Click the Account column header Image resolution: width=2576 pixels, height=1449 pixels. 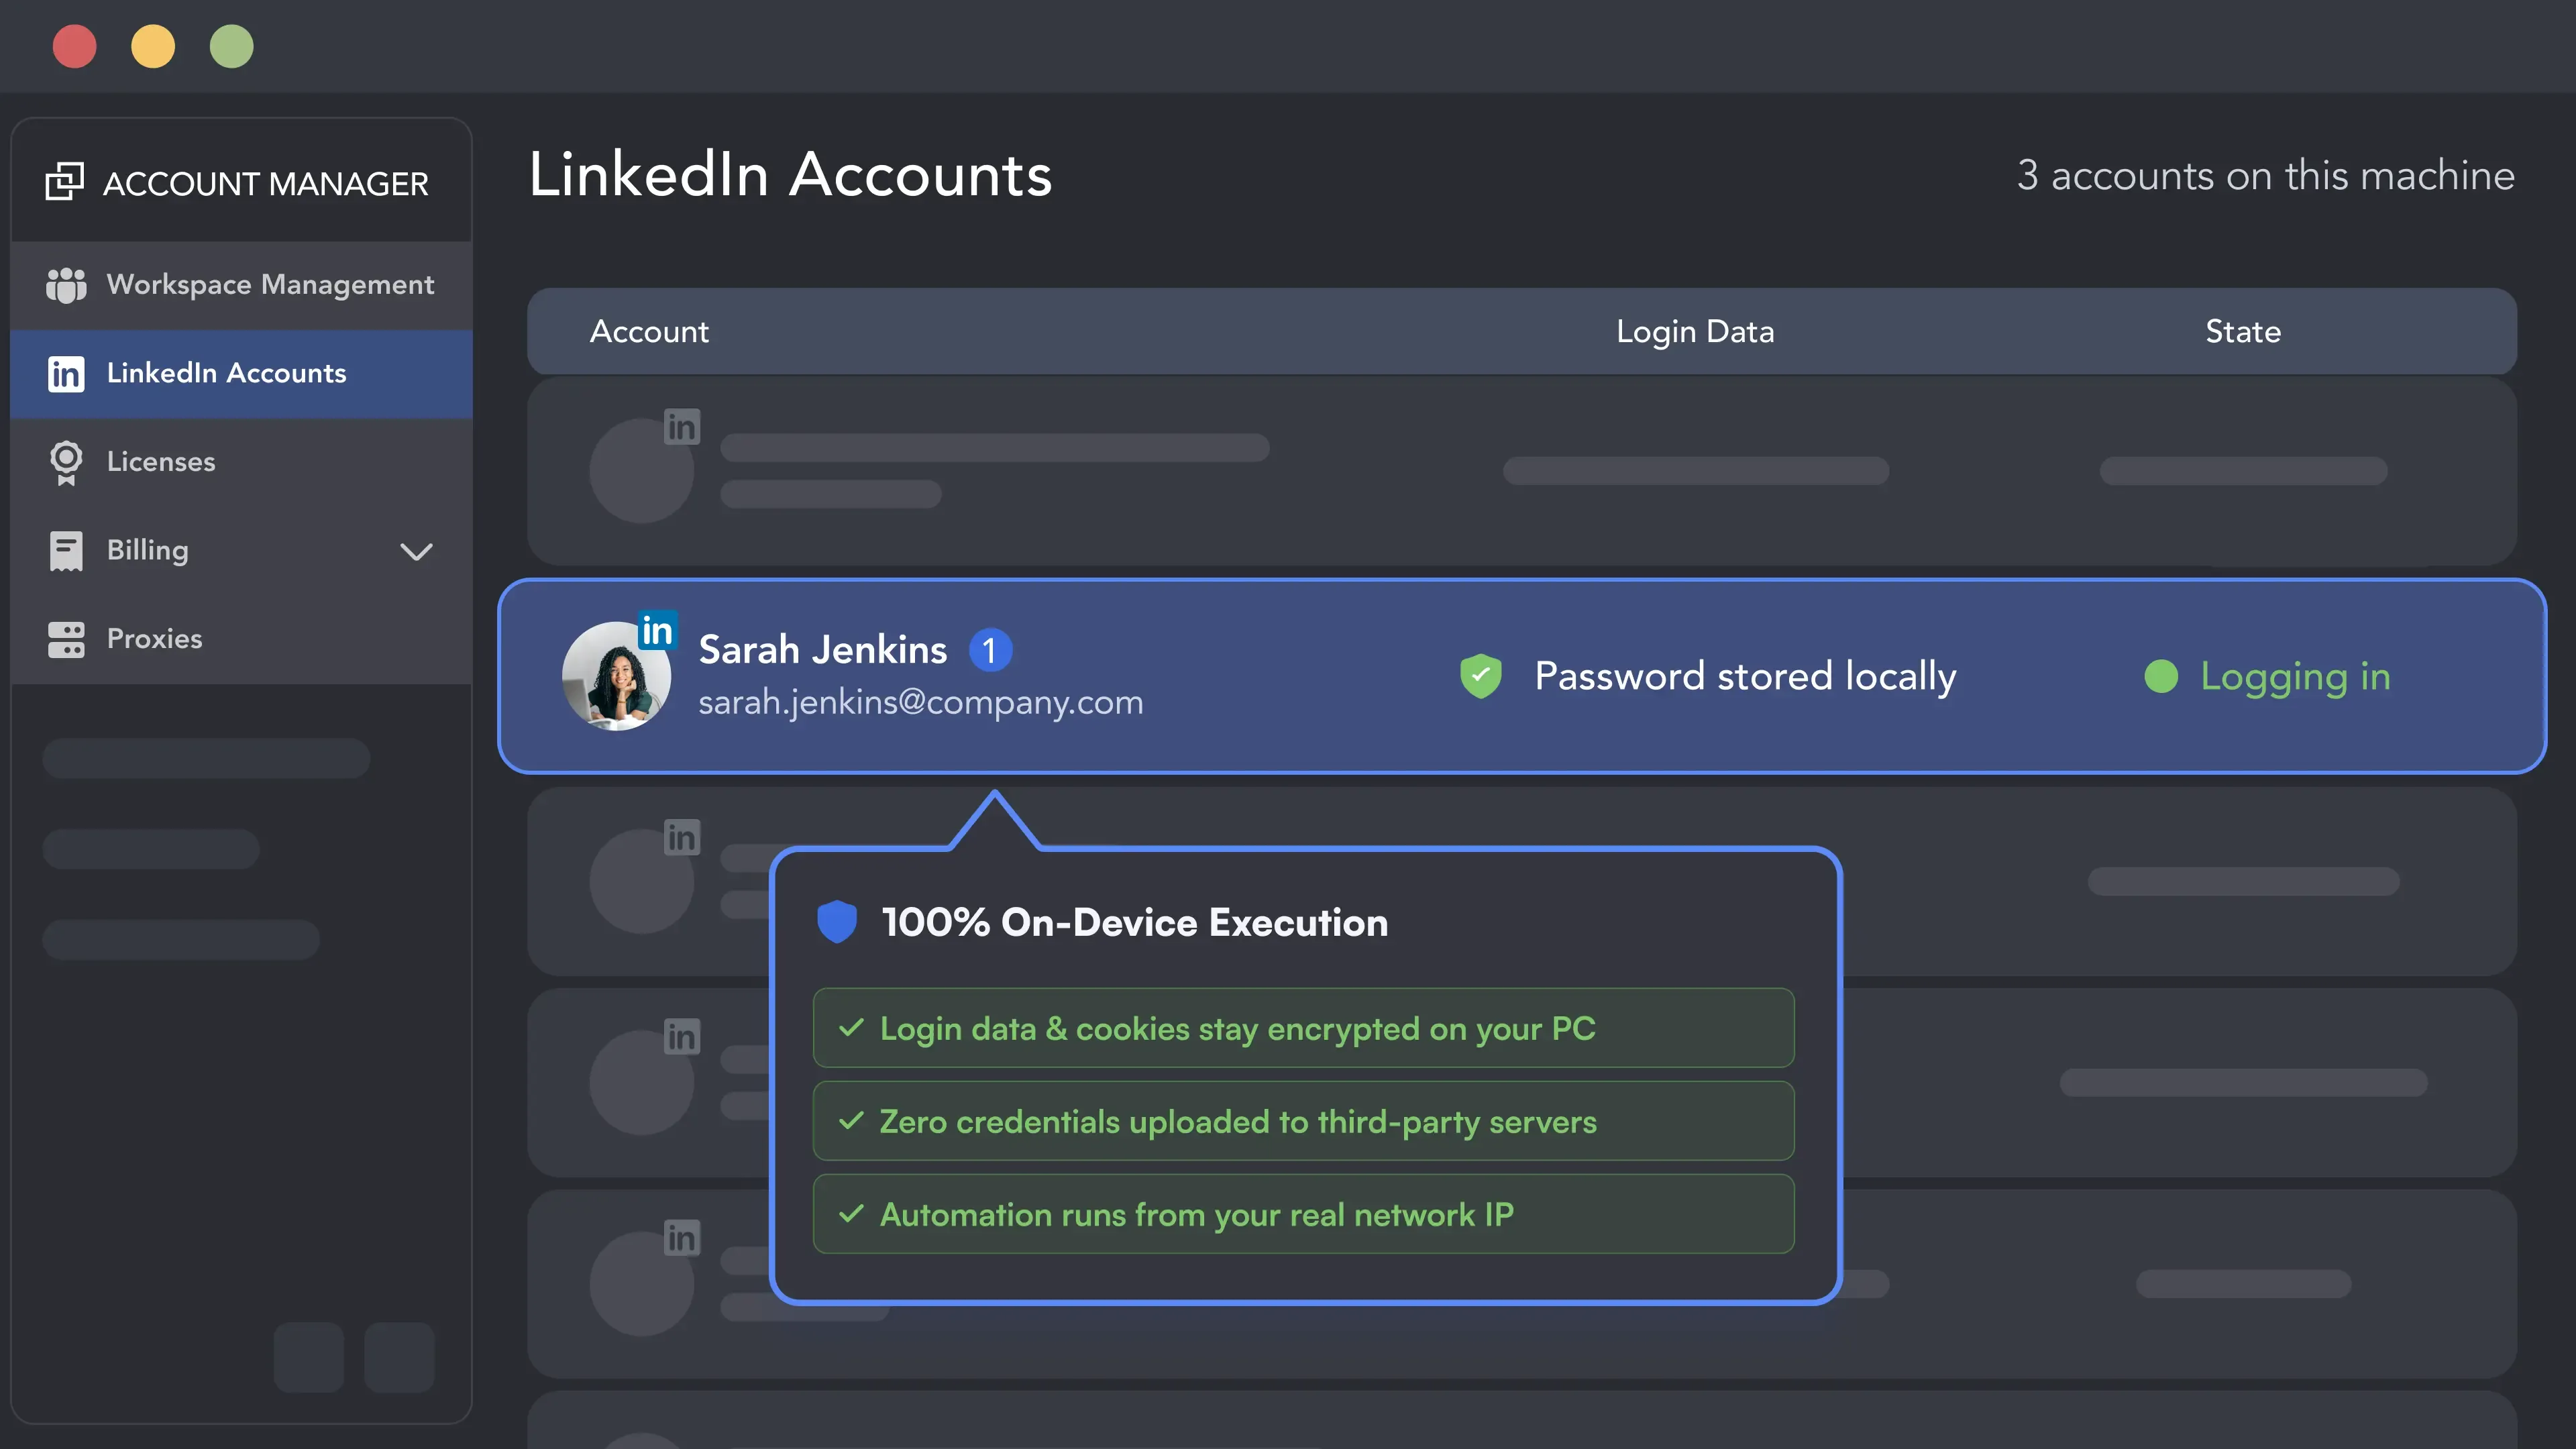tap(649, 331)
